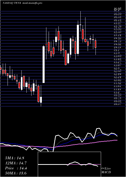Image resolution: width=126 pixels, height=177 pixels.
Task: Click the 16.95 top price label
Action: coord(117,9)
